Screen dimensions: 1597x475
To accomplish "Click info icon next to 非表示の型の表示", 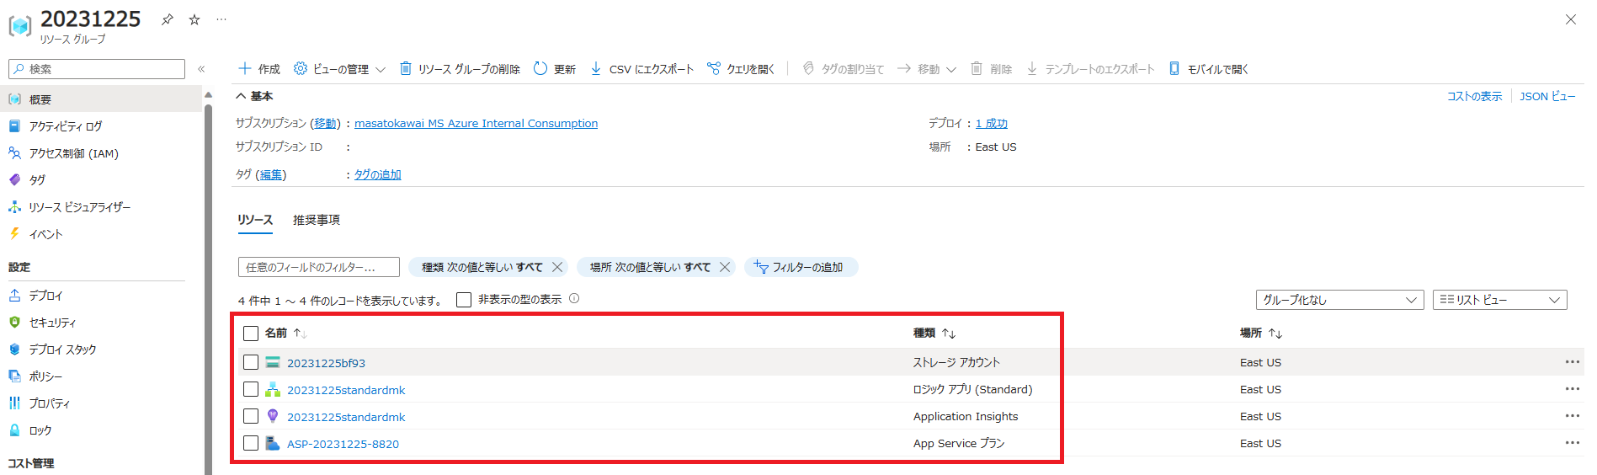I will [x=574, y=298].
